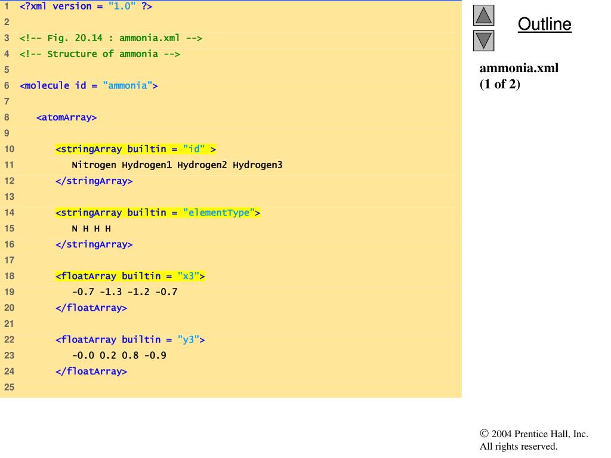Click line number 25

9,387
